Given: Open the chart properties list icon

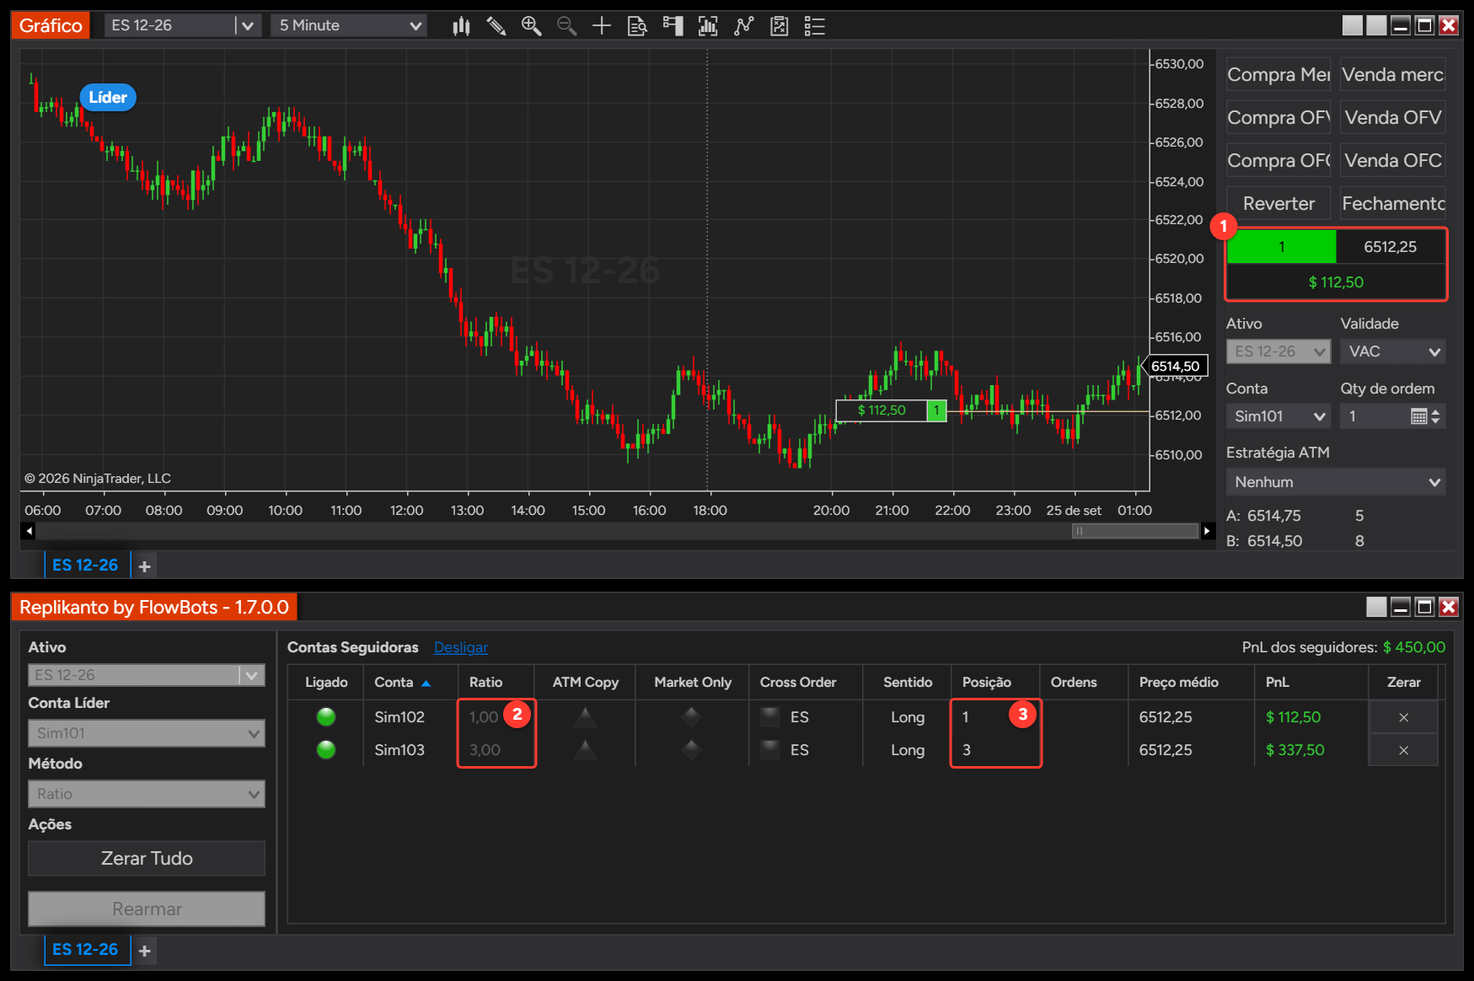Looking at the screenshot, I should (x=814, y=26).
